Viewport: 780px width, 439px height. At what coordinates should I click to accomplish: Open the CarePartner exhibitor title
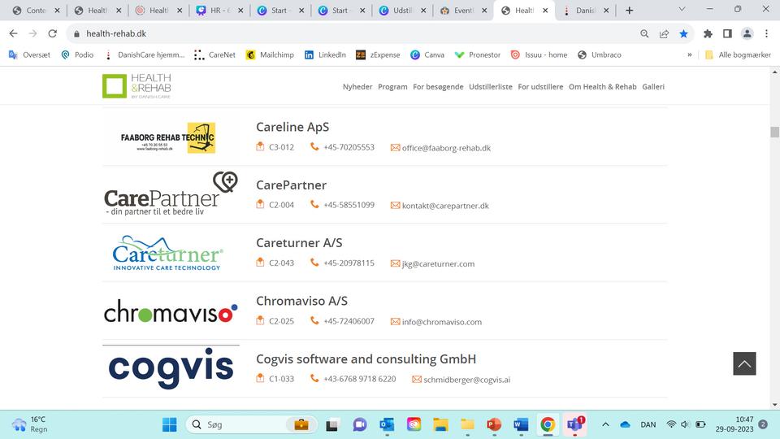pyautogui.click(x=291, y=185)
